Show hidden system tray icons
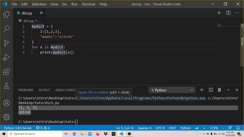The width and height of the screenshot is (244, 137). 204,134
